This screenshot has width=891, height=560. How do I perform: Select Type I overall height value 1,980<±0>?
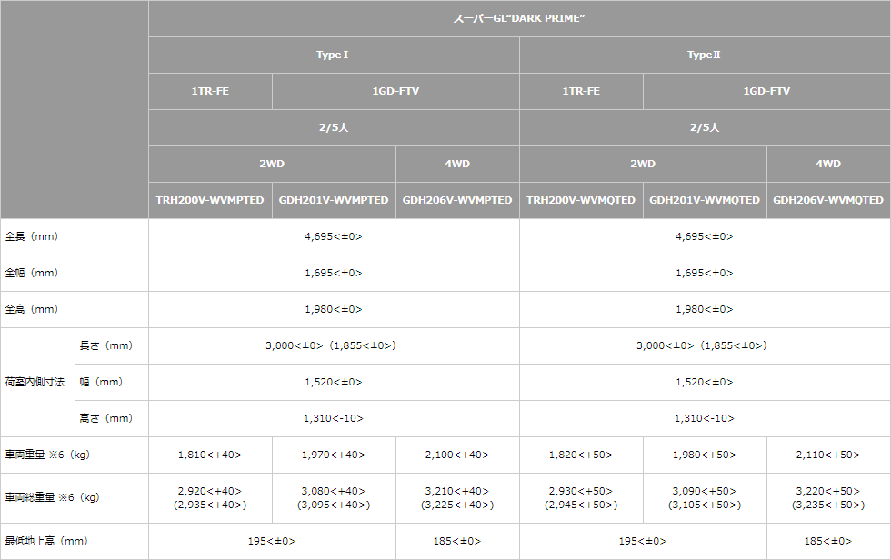334,309
